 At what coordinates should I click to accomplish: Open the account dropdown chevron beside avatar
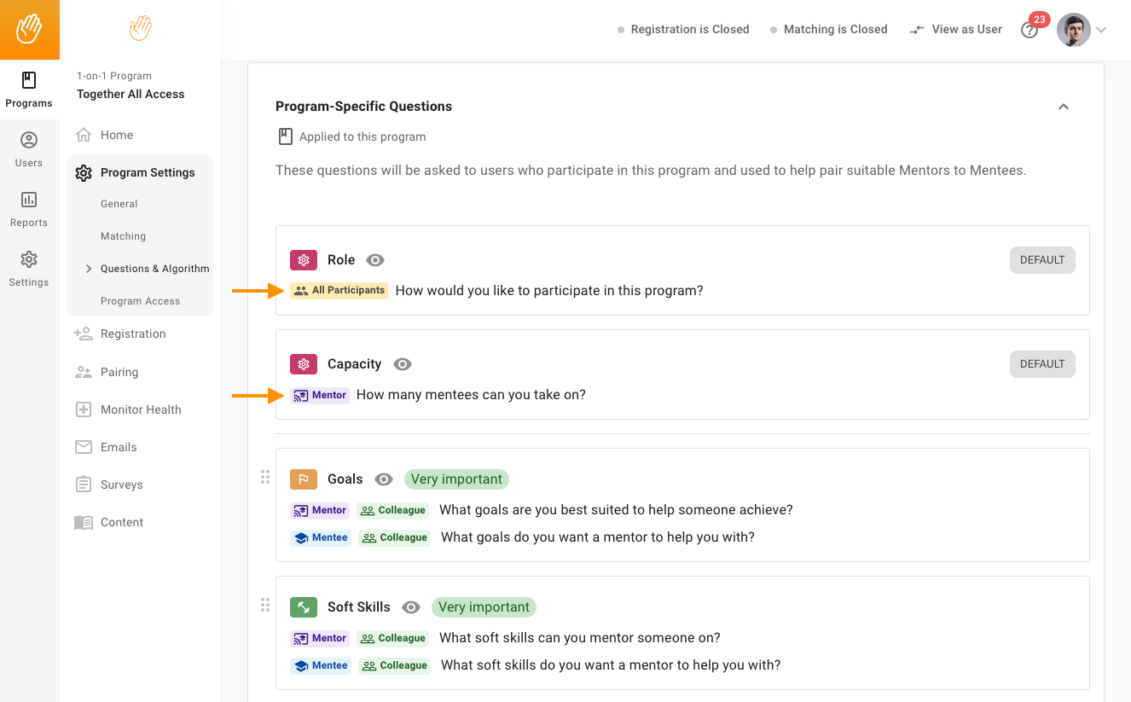click(1101, 30)
